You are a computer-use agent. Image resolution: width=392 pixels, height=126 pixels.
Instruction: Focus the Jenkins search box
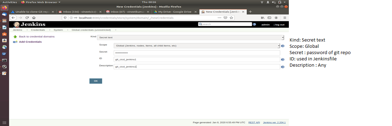[225, 24]
